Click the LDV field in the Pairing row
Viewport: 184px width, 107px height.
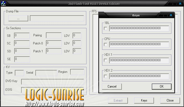pos(77,35)
